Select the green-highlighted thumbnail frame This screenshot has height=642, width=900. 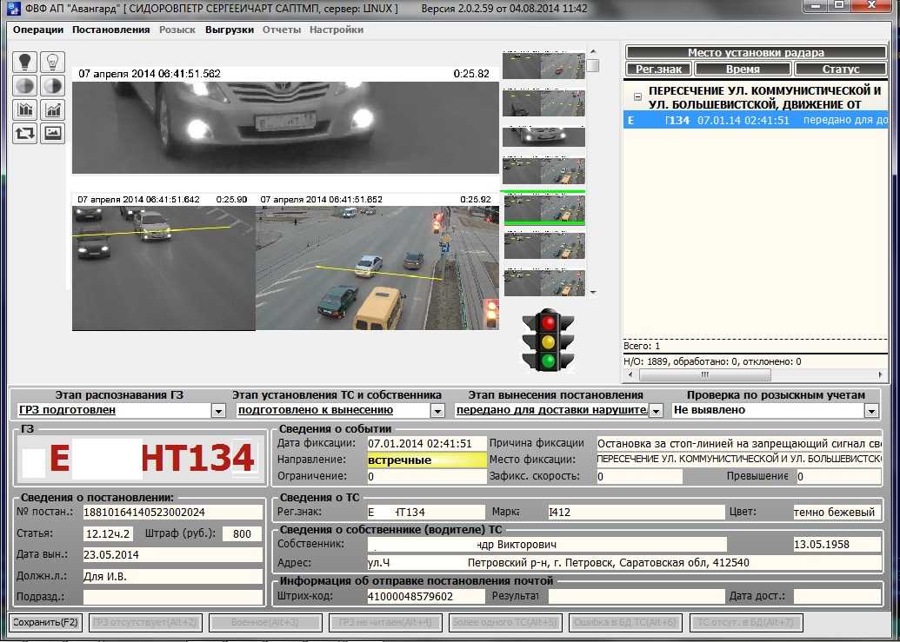[x=544, y=208]
